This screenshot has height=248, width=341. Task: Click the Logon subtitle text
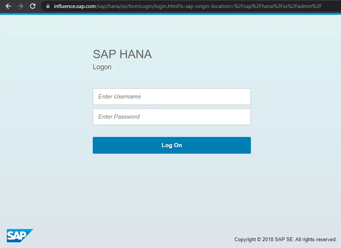pyautogui.click(x=102, y=67)
